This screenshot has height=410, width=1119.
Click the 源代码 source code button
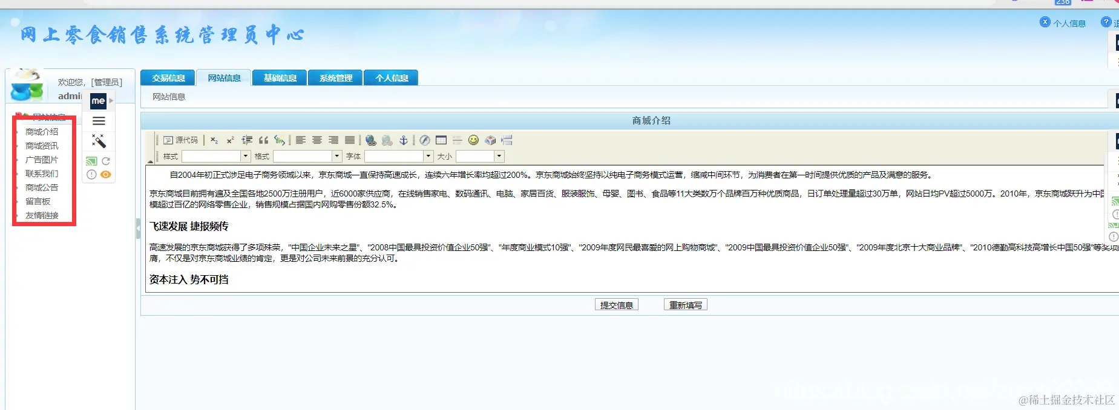(x=181, y=140)
